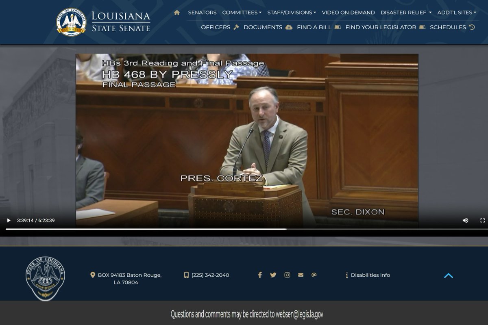Open the Instagram icon in the footer
This screenshot has width=488, height=325.
287,275
